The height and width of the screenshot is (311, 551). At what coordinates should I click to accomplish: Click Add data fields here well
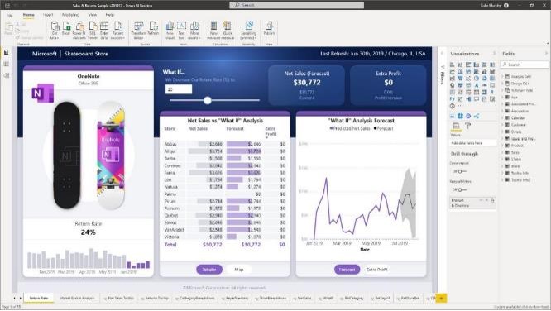pyautogui.click(x=473, y=143)
